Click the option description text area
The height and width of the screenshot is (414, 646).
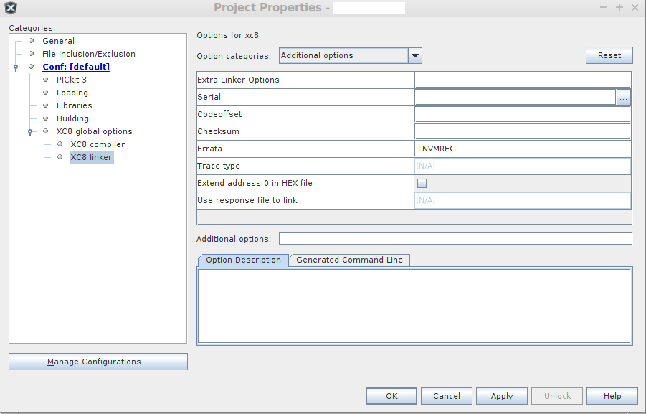pyautogui.click(x=414, y=306)
